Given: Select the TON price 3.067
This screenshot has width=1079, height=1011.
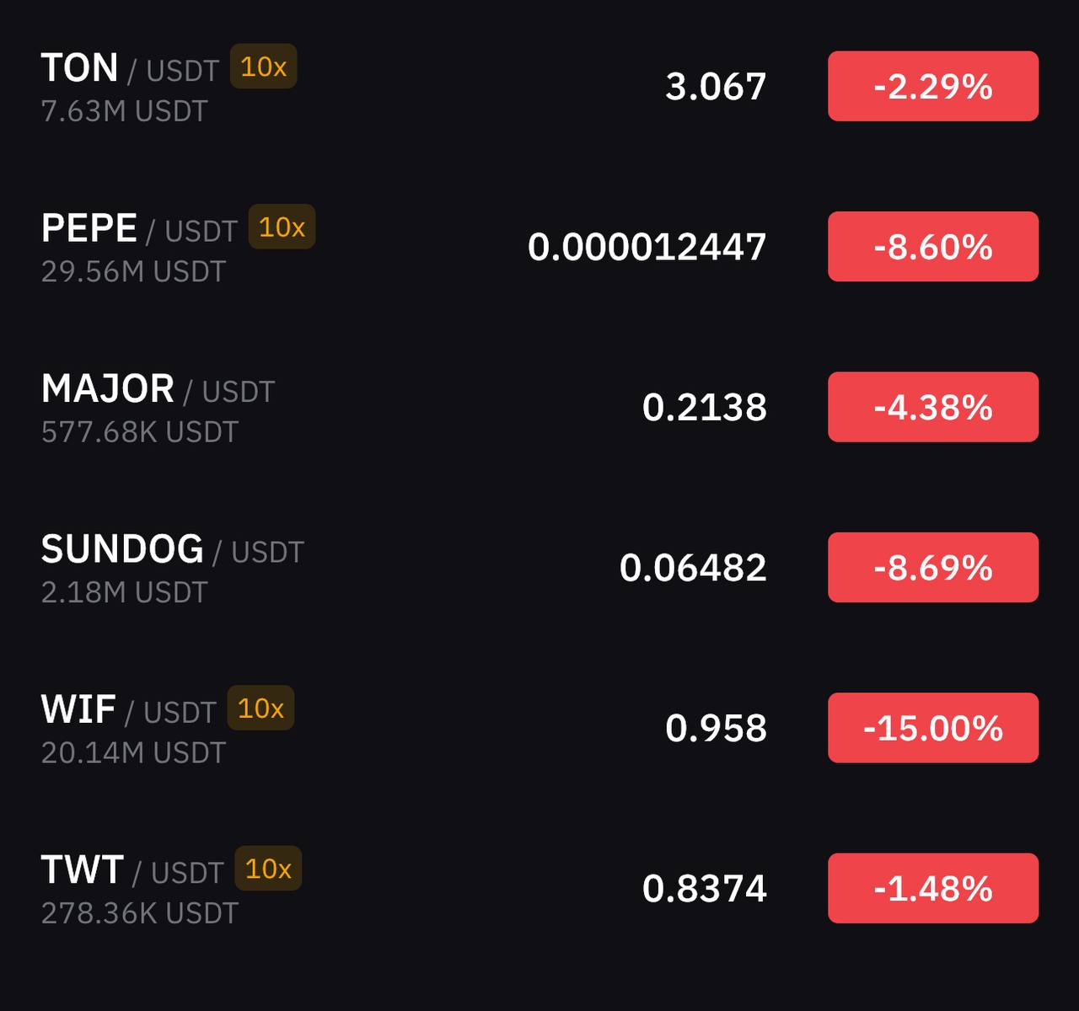Looking at the screenshot, I should click(716, 87).
